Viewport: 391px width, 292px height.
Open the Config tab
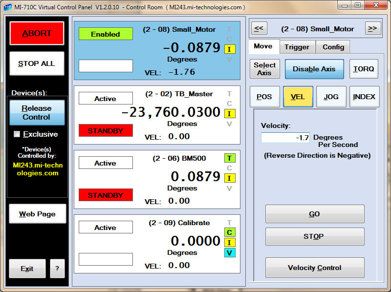333,47
